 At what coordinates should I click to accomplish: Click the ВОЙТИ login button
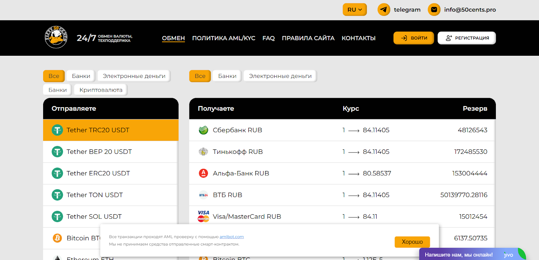[414, 38]
